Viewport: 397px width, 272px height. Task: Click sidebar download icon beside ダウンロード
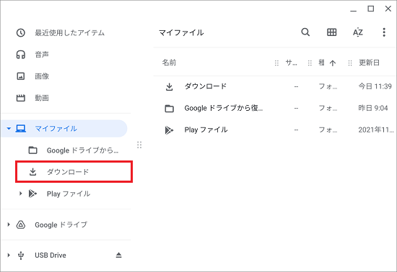tap(32, 172)
